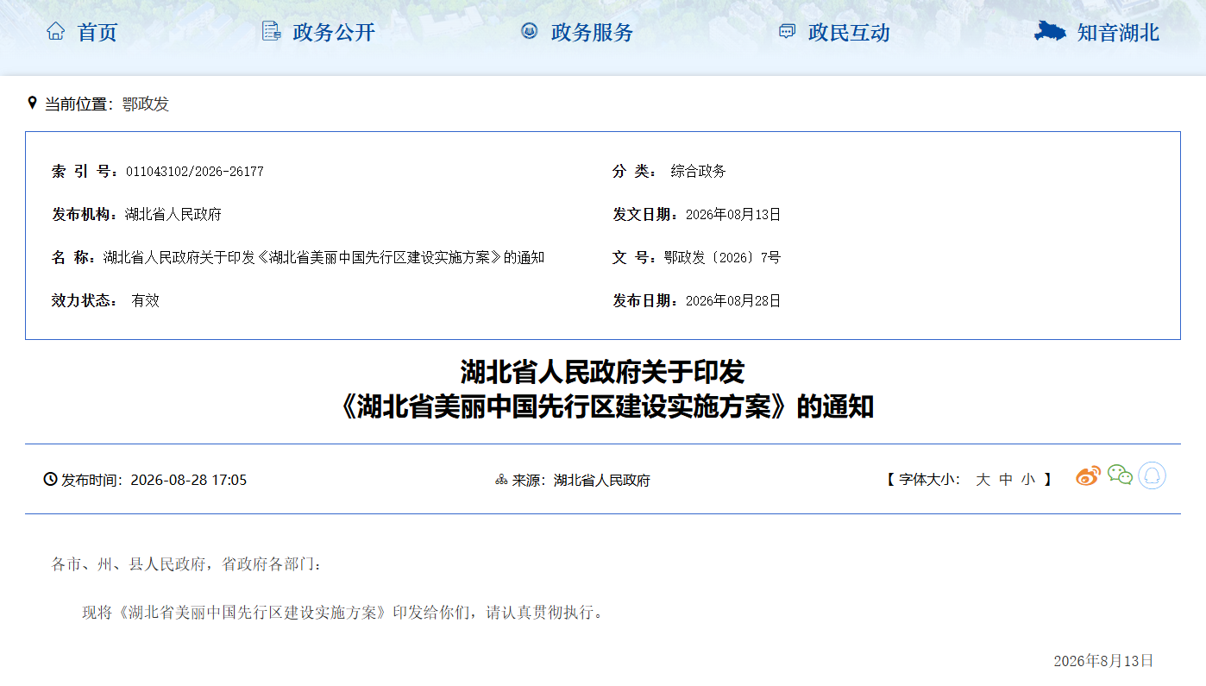Click the home icon beside 首页
The width and height of the screenshot is (1206, 686).
55,32
